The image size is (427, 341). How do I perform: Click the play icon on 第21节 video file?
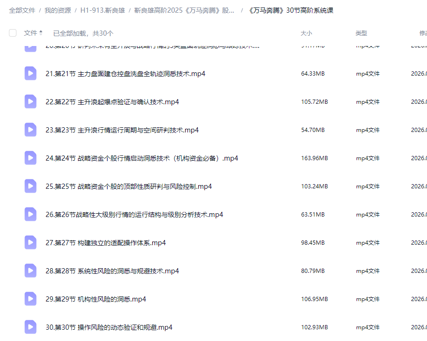pos(30,73)
